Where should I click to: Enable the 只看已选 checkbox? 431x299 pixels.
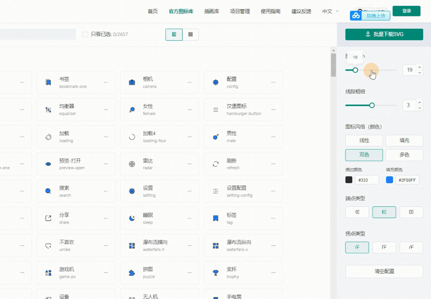[85, 34]
